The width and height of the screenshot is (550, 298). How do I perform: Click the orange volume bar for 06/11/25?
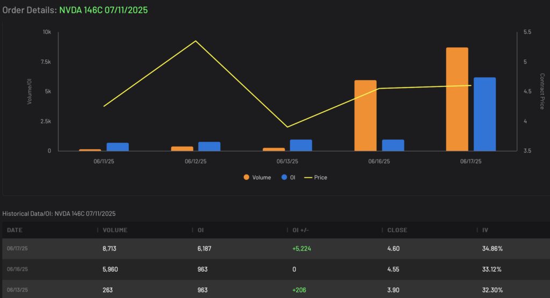coord(90,150)
